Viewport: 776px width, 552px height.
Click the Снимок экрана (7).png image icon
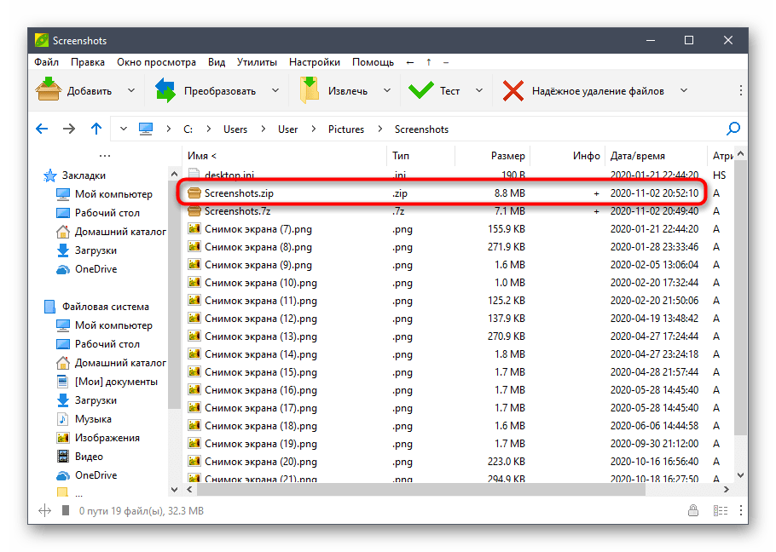pyautogui.click(x=194, y=229)
